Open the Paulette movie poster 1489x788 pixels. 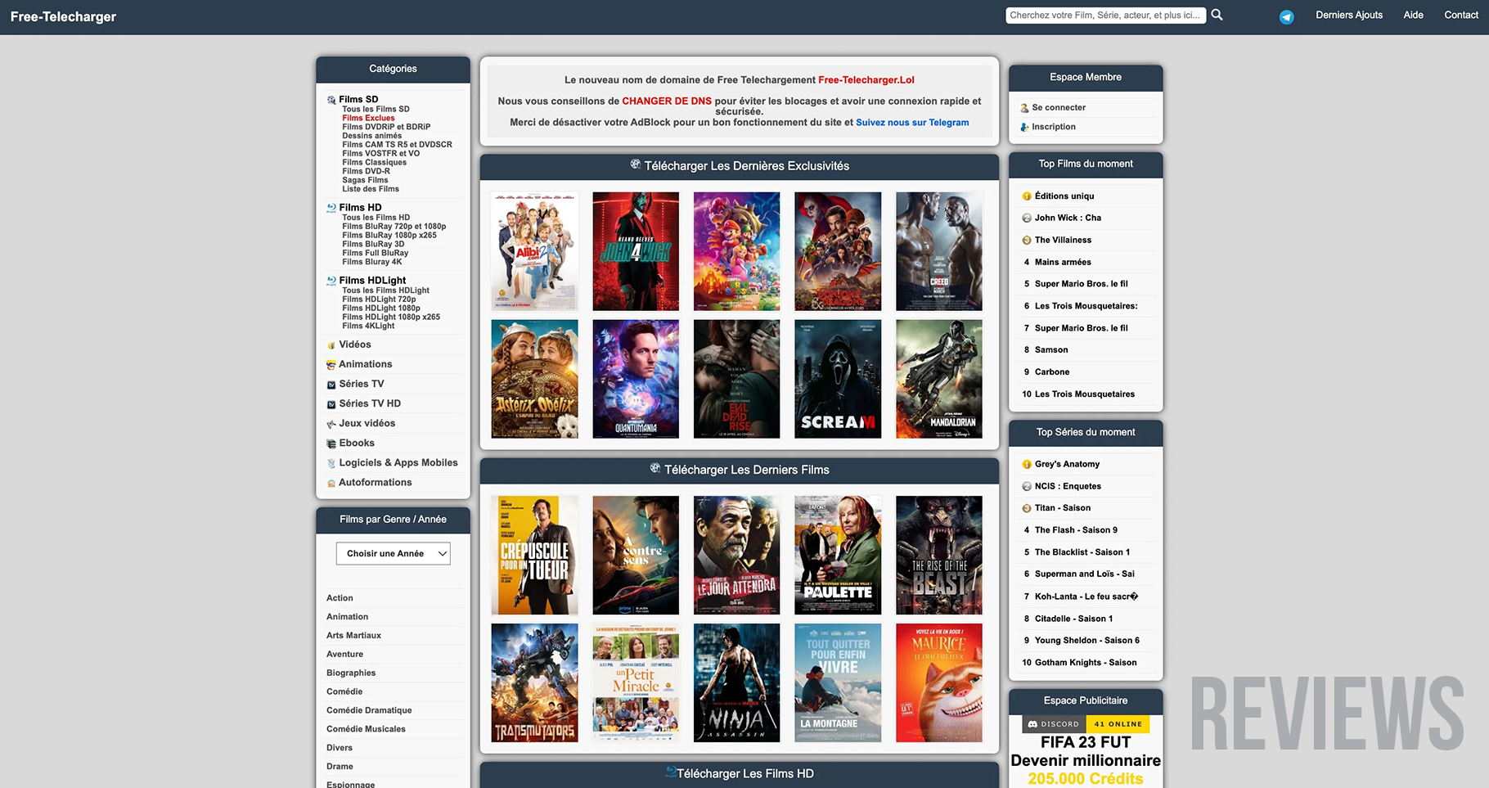(x=838, y=556)
